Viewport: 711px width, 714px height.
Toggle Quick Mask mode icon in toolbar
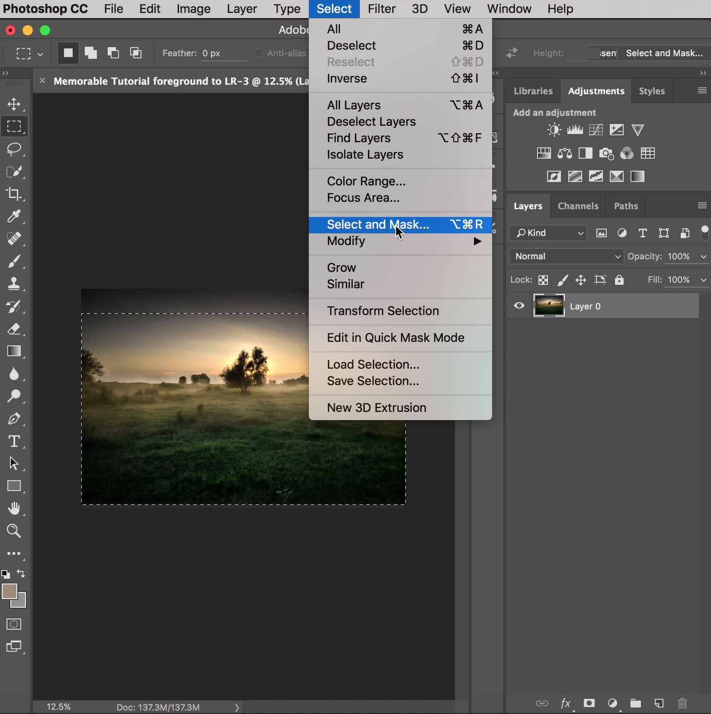(14, 624)
